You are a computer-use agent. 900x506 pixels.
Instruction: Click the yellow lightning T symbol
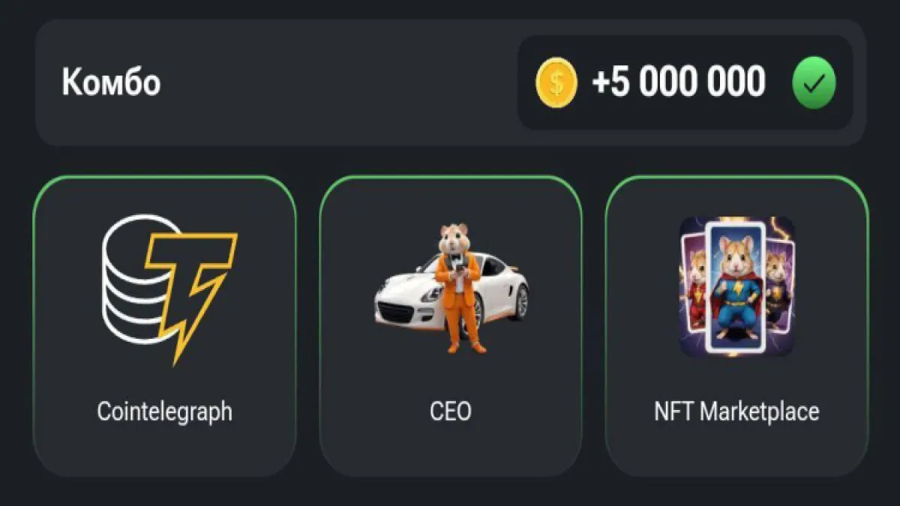point(190,289)
